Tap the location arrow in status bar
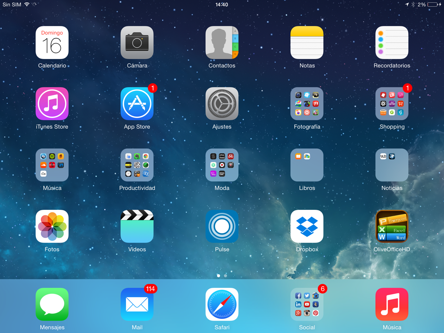Viewport: 444px width, 333px height. pyautogui.click(x=407, y=5)
